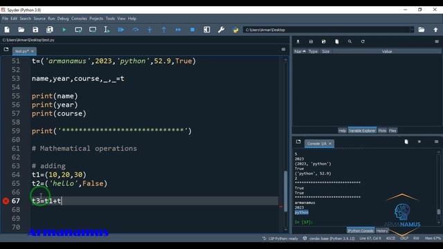Image resolution: width=443 pixels, height=249 pixels.
Task: Sort variables by Size column
Action: [326, 51]
